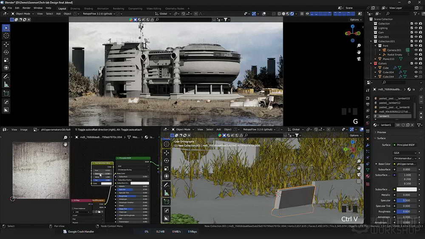Select the Measure tool in upper viewport

[x=6, y=85]
